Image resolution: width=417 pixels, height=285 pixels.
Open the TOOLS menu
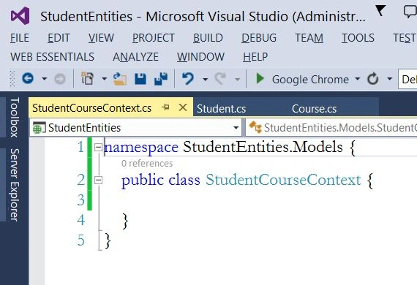358,38
